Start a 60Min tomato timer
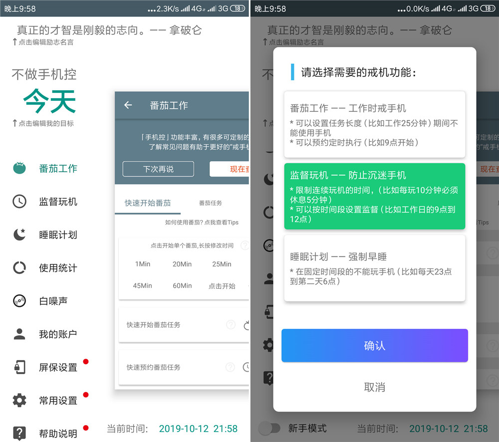This screenshot has width=499, height=442. tap(182, 286)
